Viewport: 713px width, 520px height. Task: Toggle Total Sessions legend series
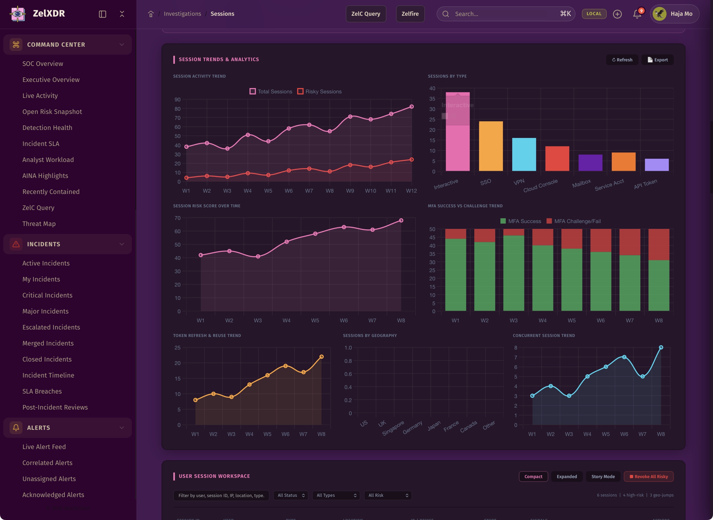[x=271, y=92]
